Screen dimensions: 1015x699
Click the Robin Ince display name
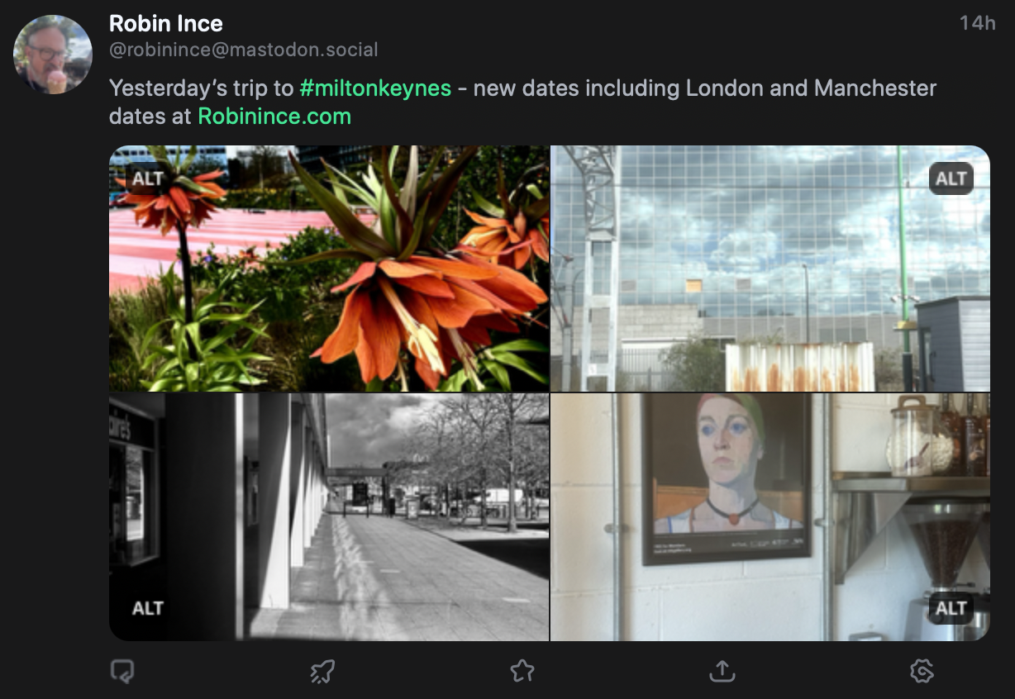coord(166,23)
